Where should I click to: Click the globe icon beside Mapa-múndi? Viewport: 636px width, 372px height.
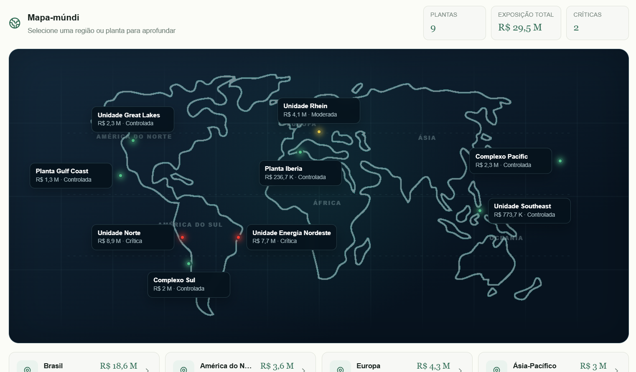pos(15,23)
